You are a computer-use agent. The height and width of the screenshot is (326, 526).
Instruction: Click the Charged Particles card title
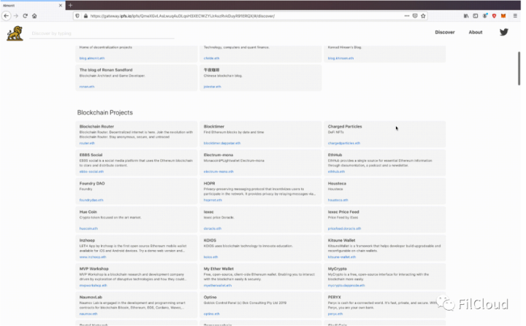[345, 127]
